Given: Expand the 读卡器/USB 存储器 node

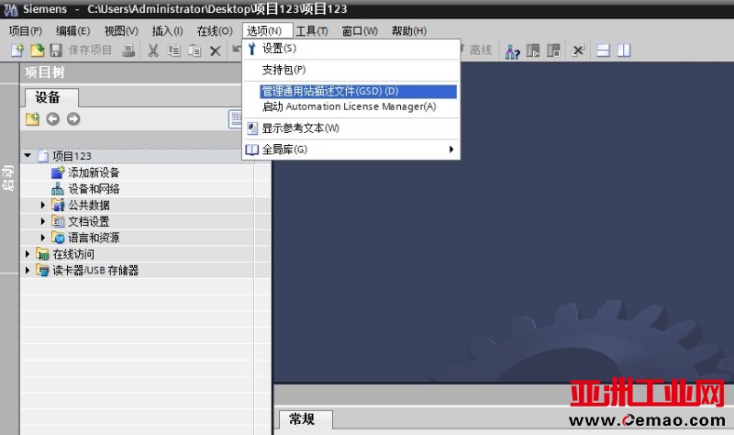Looking at the screenshot, I should pyautogui.click(x=28, y=271).
